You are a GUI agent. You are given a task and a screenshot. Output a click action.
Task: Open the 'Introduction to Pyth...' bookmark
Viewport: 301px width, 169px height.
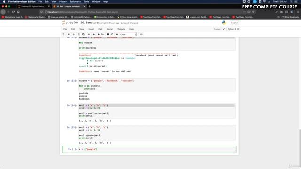click(104, 17)
